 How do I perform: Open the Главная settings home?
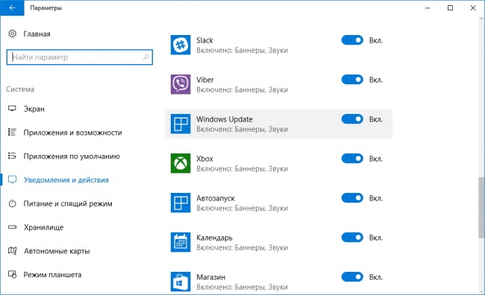click(x=37, y=34)
